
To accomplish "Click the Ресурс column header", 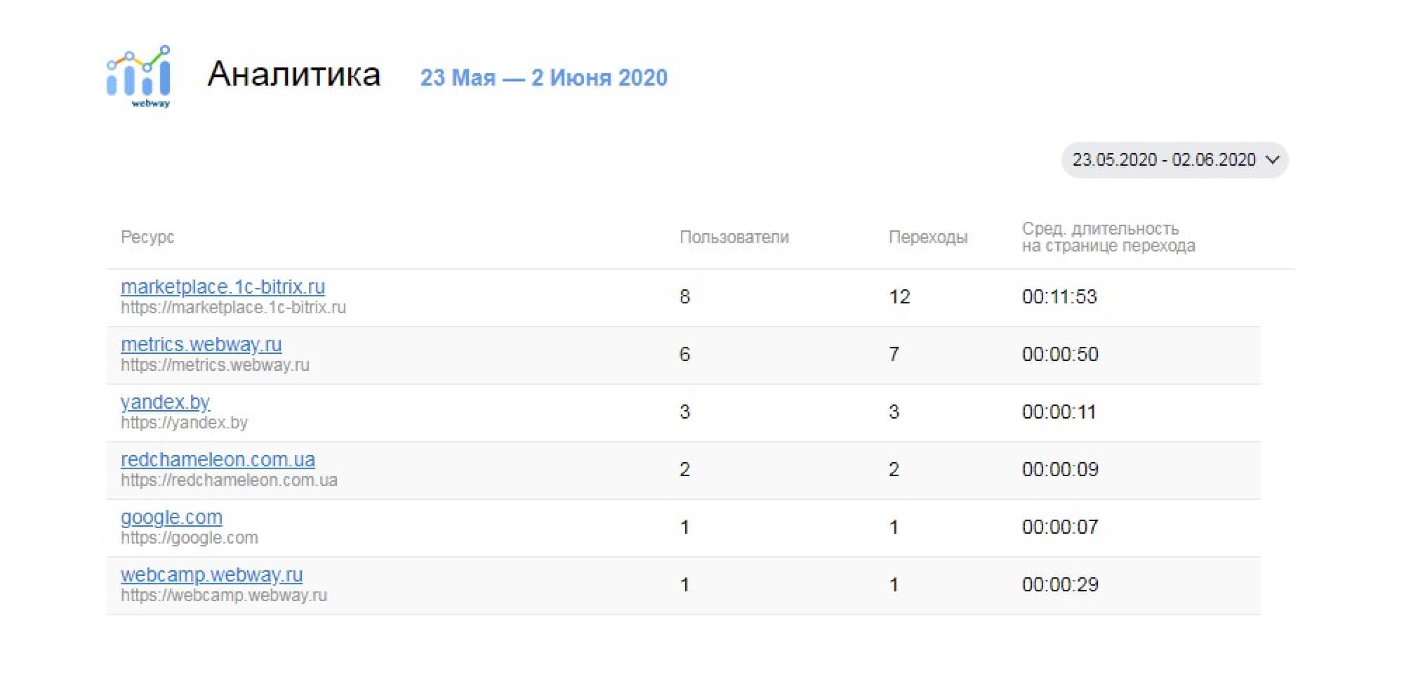I will [147, 237].
